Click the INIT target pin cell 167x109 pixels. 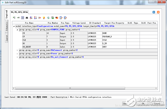pyautogui.click(x=114, y=47)
